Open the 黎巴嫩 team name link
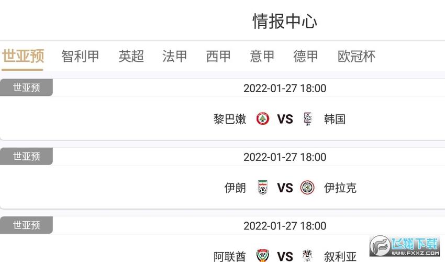Viewport: 445px width, 262px height. point(230,119)
